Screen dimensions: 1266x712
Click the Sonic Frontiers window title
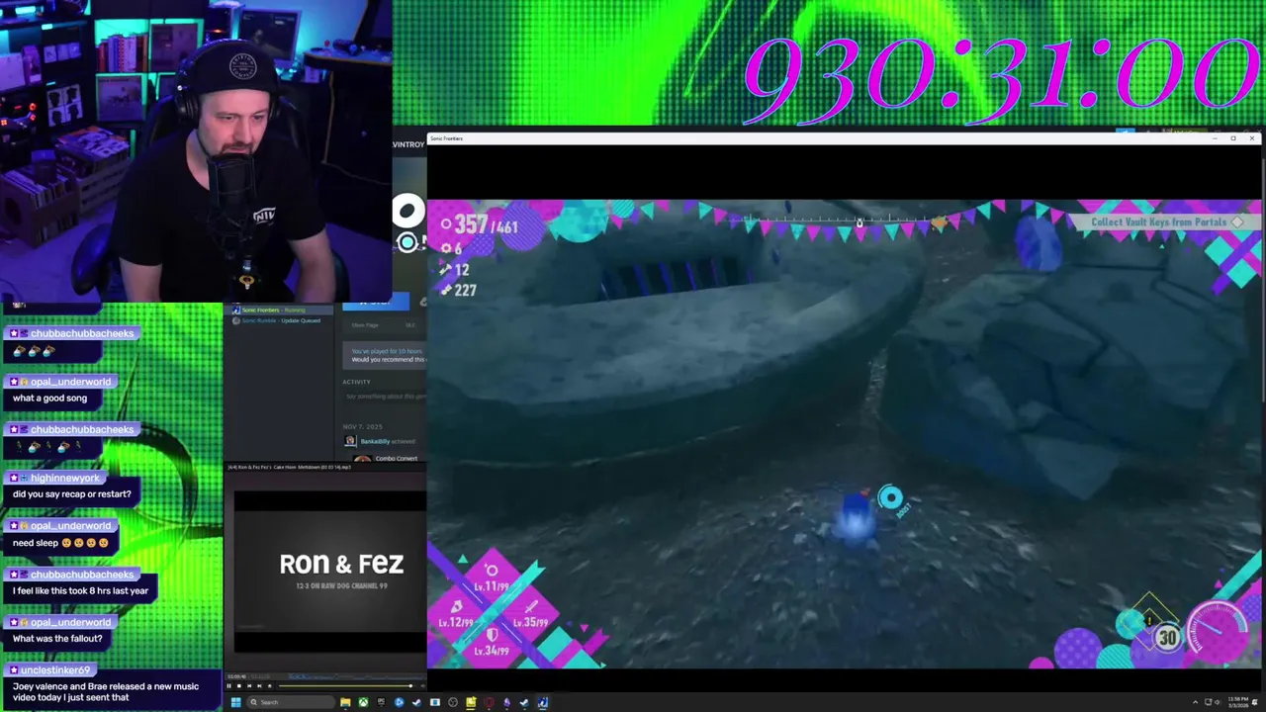[446, 138]
